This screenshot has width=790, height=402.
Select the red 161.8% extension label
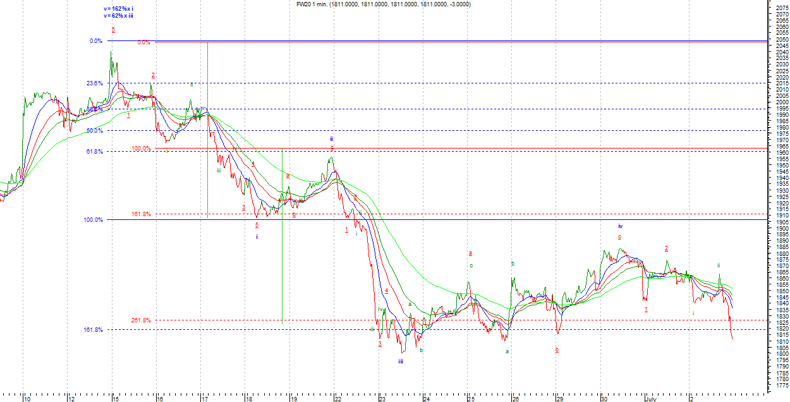tap(141, 214)
